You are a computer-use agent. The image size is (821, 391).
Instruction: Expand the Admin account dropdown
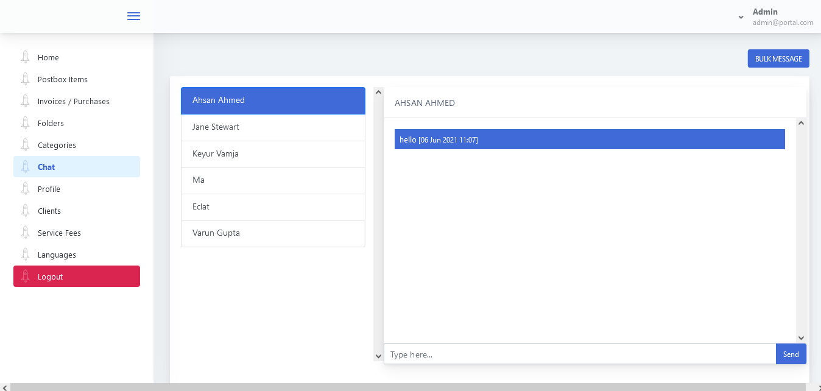click(x=741, y=17)
